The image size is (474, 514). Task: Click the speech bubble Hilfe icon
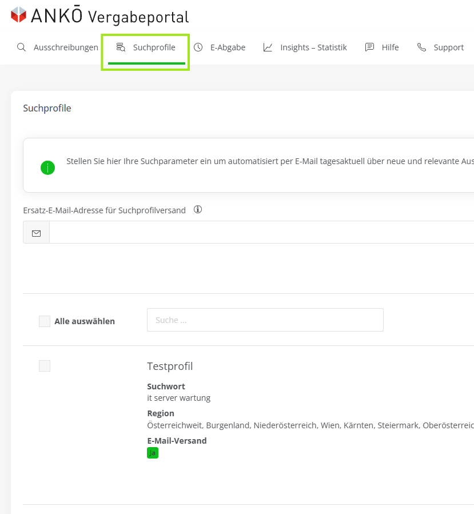point(369,47)
